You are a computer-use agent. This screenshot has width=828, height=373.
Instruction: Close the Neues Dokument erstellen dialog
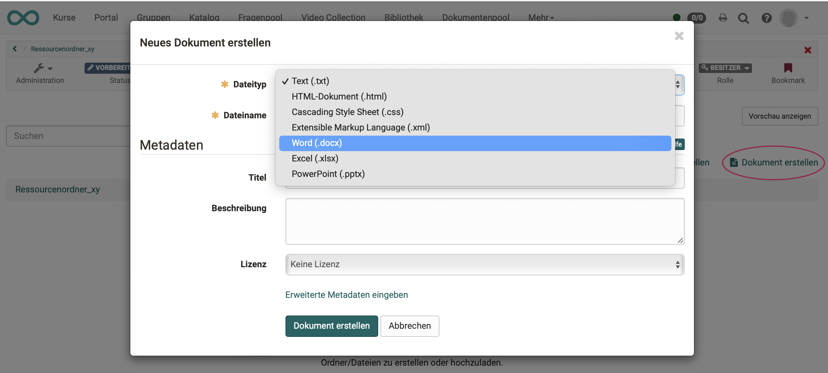pos(679,36)
